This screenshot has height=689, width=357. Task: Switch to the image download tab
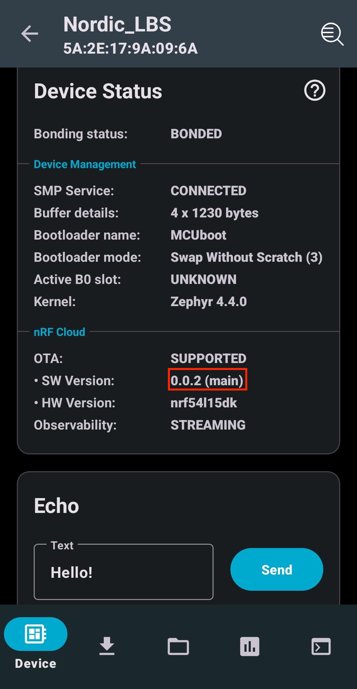[x=107, y=646]
